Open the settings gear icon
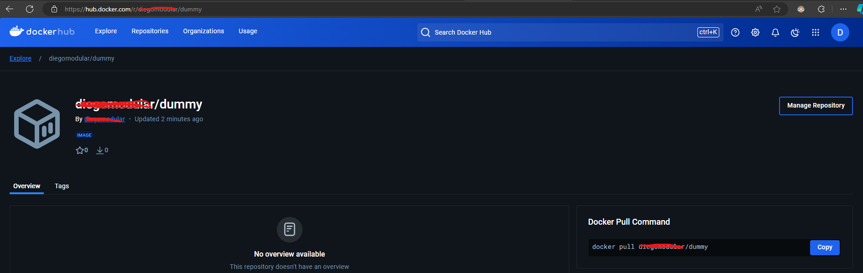Image resolution: width=863 pixels, height=273 pixels. pyautogui.click(x=755, y=32)
